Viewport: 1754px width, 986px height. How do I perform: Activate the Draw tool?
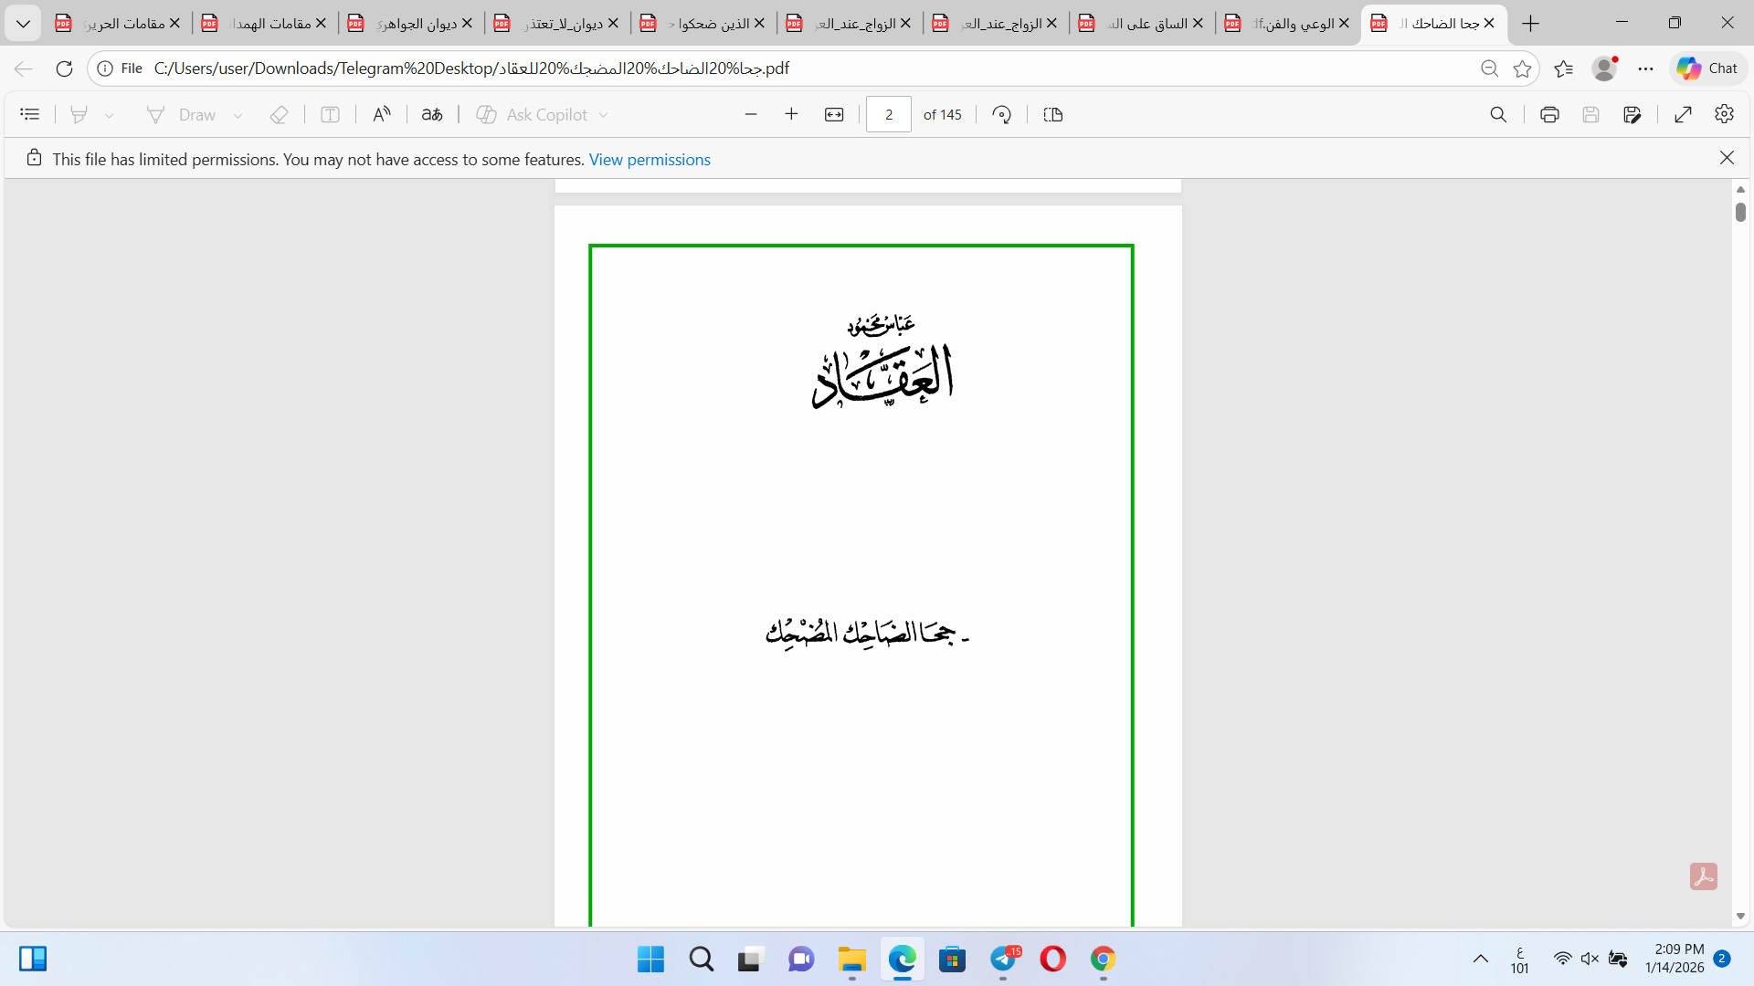coord(181,114)
